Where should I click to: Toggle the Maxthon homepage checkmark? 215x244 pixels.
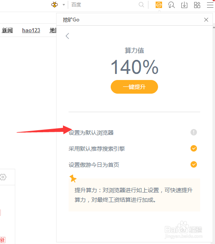pos(194,164)
